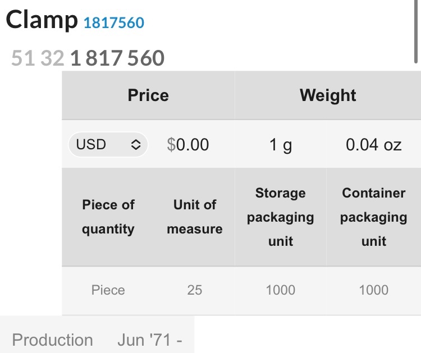Open the blue 1817560 part number link
421x353 pixels.
point(114,23)
